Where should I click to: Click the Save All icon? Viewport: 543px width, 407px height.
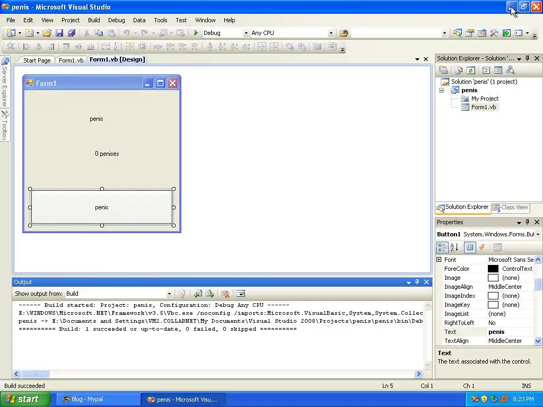pos(72,33)
